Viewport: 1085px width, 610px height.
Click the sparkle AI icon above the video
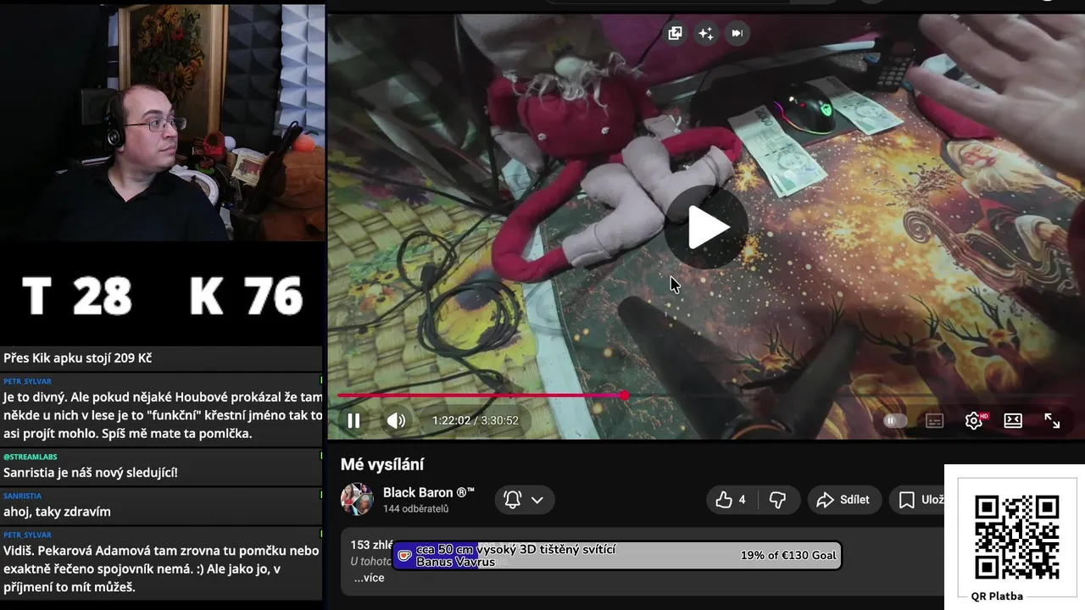[x=705, y=33]
